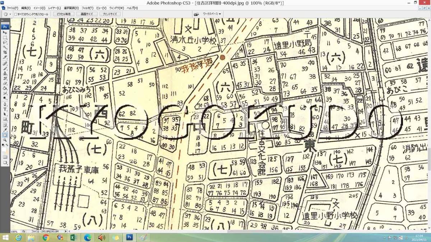Enable すべてのウィンドウをスクロール checkbox
The image size is (431, 242).
15,14
